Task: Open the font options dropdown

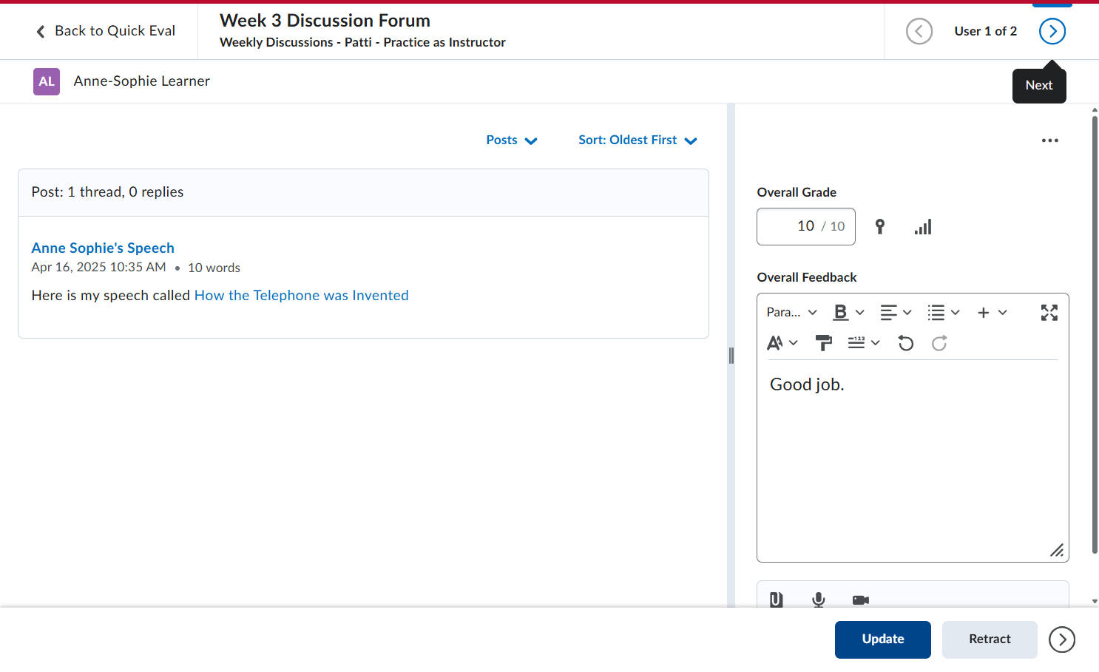Action: click(782, 343)
